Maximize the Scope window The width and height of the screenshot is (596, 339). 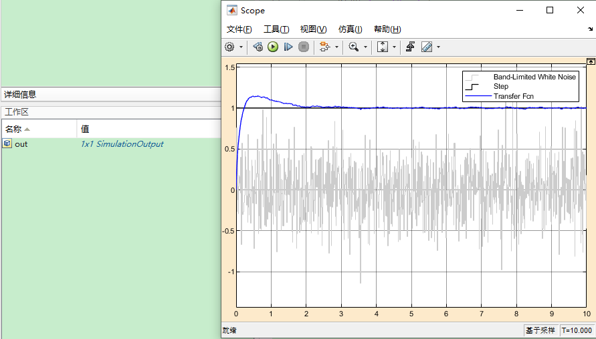pyautogui.click(x=550, y=10)
